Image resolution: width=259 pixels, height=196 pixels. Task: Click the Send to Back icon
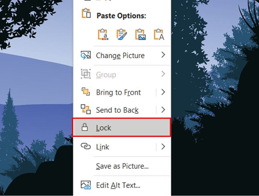point(86,109)
